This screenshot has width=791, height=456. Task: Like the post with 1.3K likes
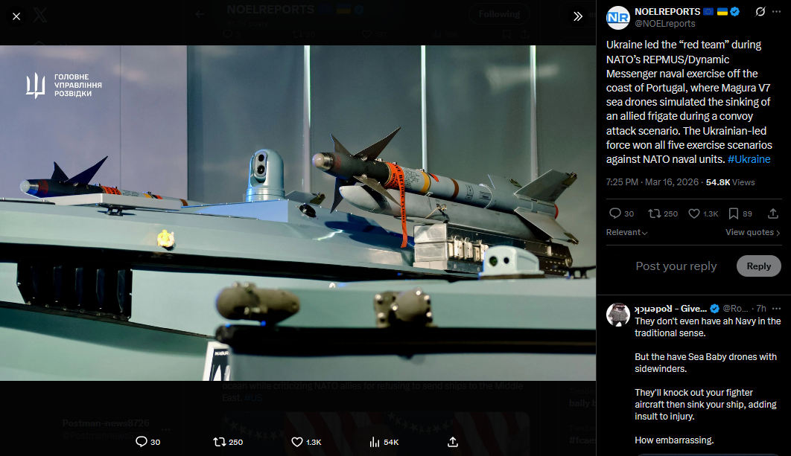coord(703,213)
